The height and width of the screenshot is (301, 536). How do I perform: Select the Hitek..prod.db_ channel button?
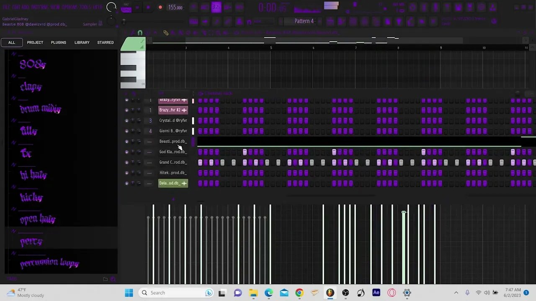(173, 173)
